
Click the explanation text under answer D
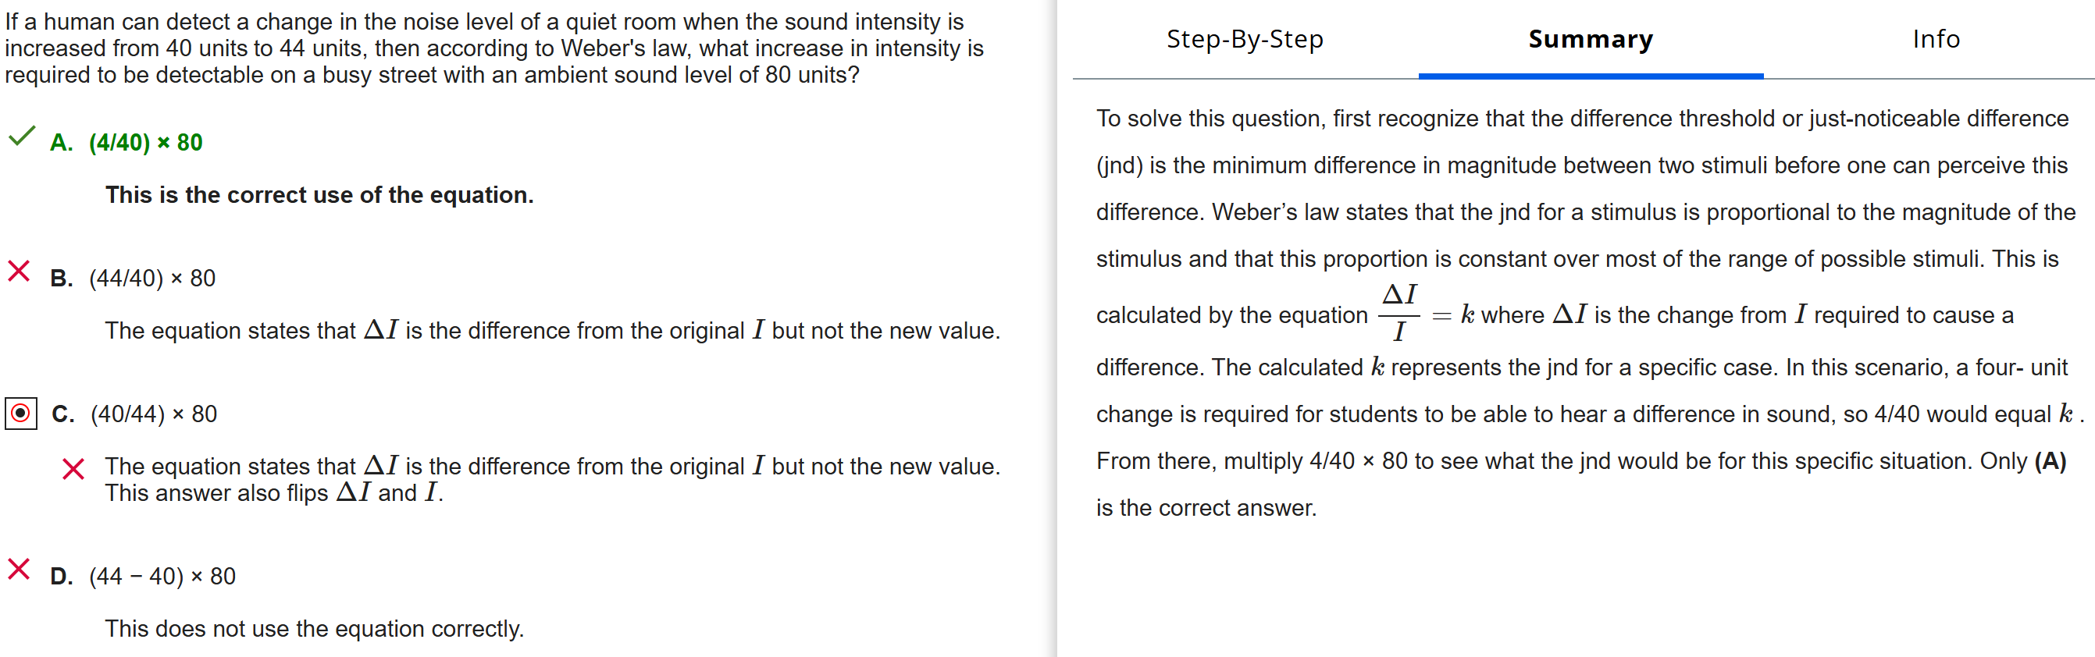click(x=314, y=629)
